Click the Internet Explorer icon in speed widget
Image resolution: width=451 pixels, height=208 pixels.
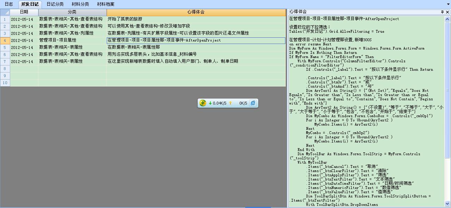[253, 103]
